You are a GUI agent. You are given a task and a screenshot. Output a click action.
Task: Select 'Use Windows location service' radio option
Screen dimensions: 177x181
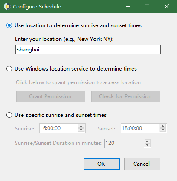72,69
